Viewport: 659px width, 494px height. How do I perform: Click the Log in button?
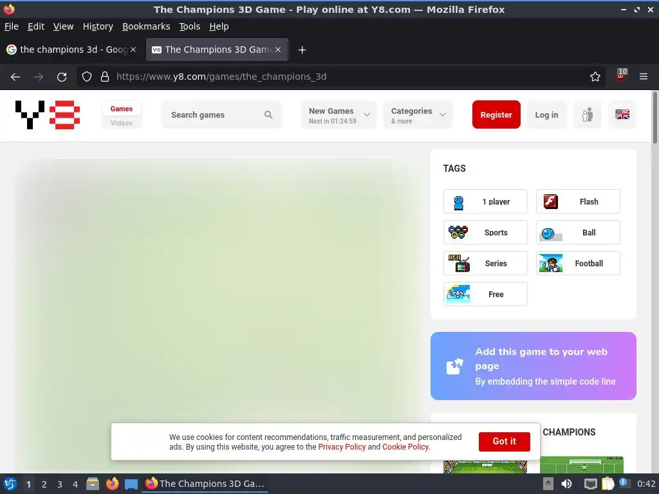pos(546,114)
